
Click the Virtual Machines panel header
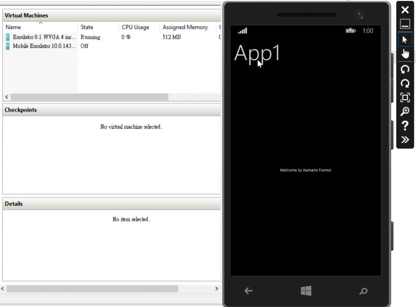[112, 15]
